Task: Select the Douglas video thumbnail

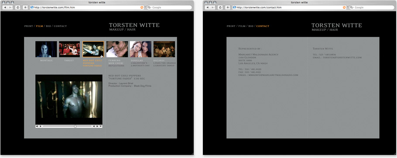Action: (140, 49)
